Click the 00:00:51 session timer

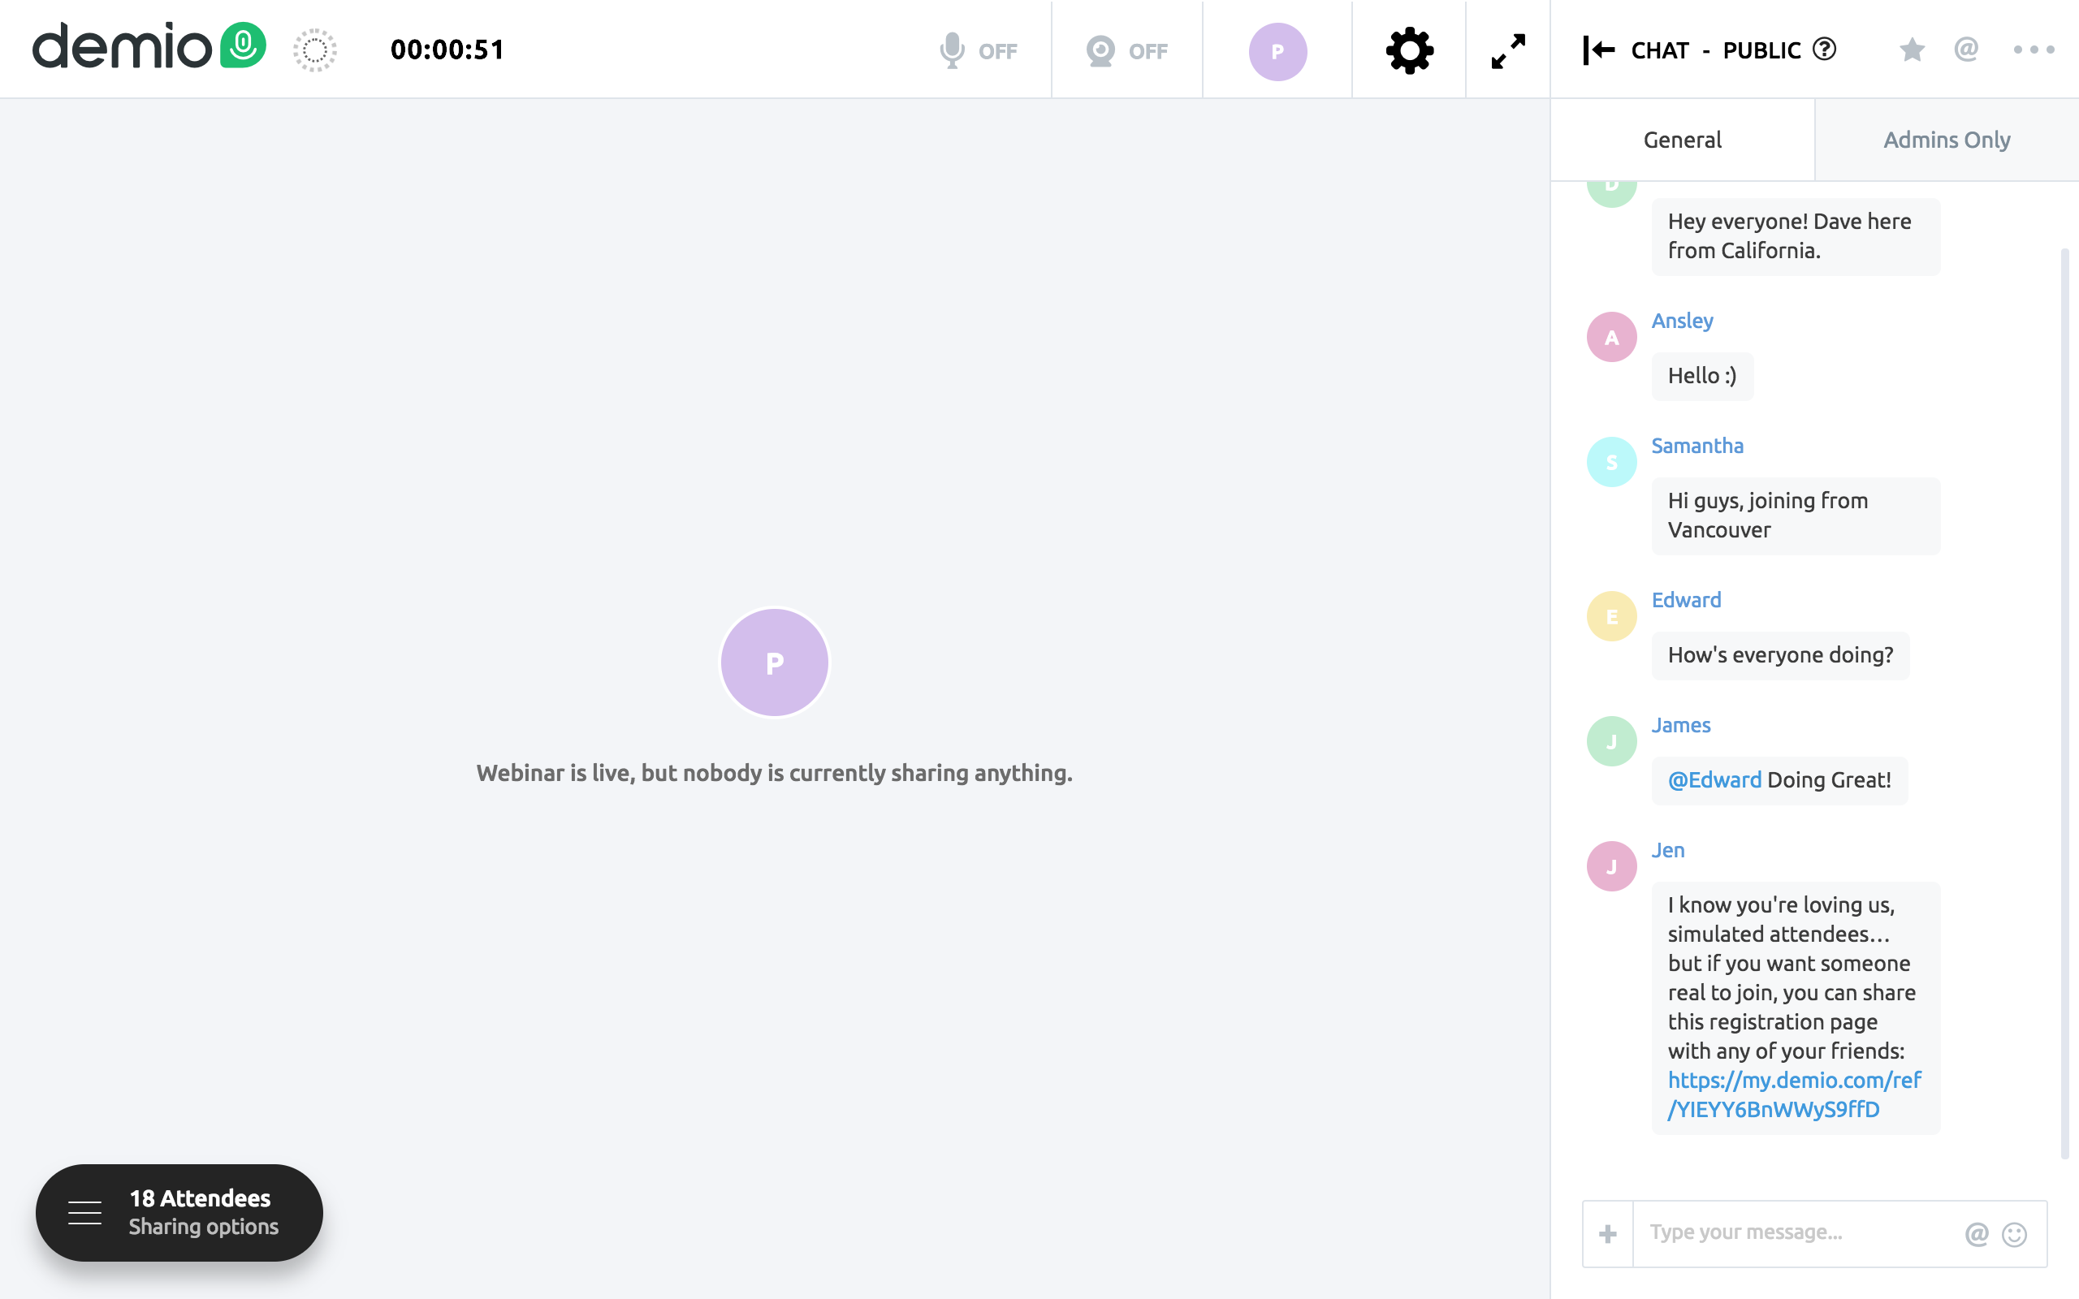coord(447,50)
